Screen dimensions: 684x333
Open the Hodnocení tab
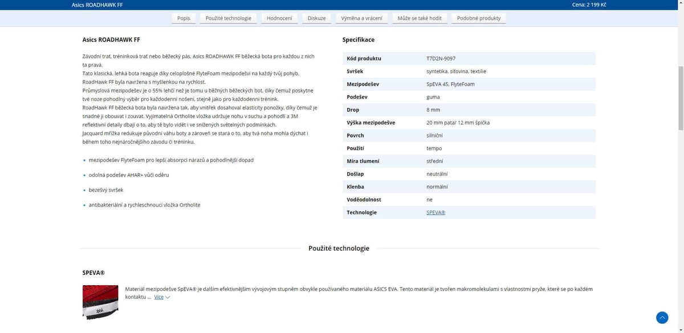[x=279, y=18]
